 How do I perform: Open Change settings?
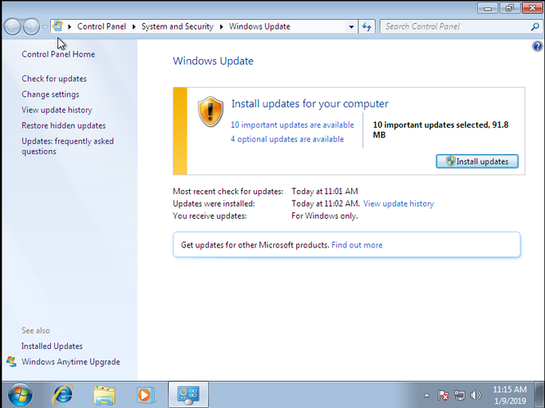[50, 94]
